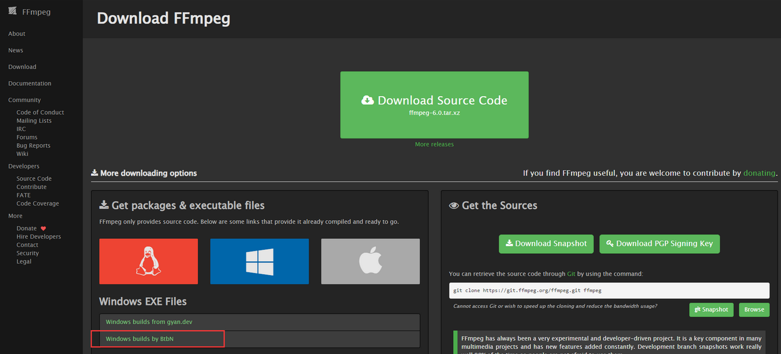Open Source Code link under Developers
Screen dimensions: 781x354
pos(34,178)
